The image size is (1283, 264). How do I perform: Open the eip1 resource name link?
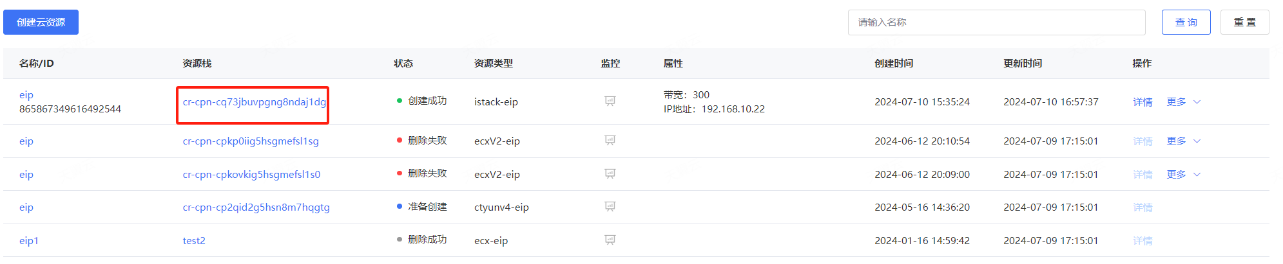29,240
